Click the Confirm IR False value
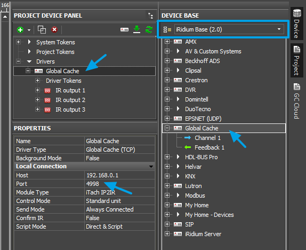This screenshot has width=306, height=250. pos(119,218)
